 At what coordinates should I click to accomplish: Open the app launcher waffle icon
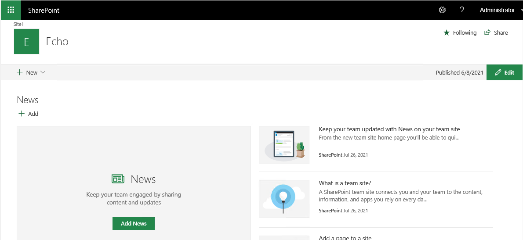(11, 10)
